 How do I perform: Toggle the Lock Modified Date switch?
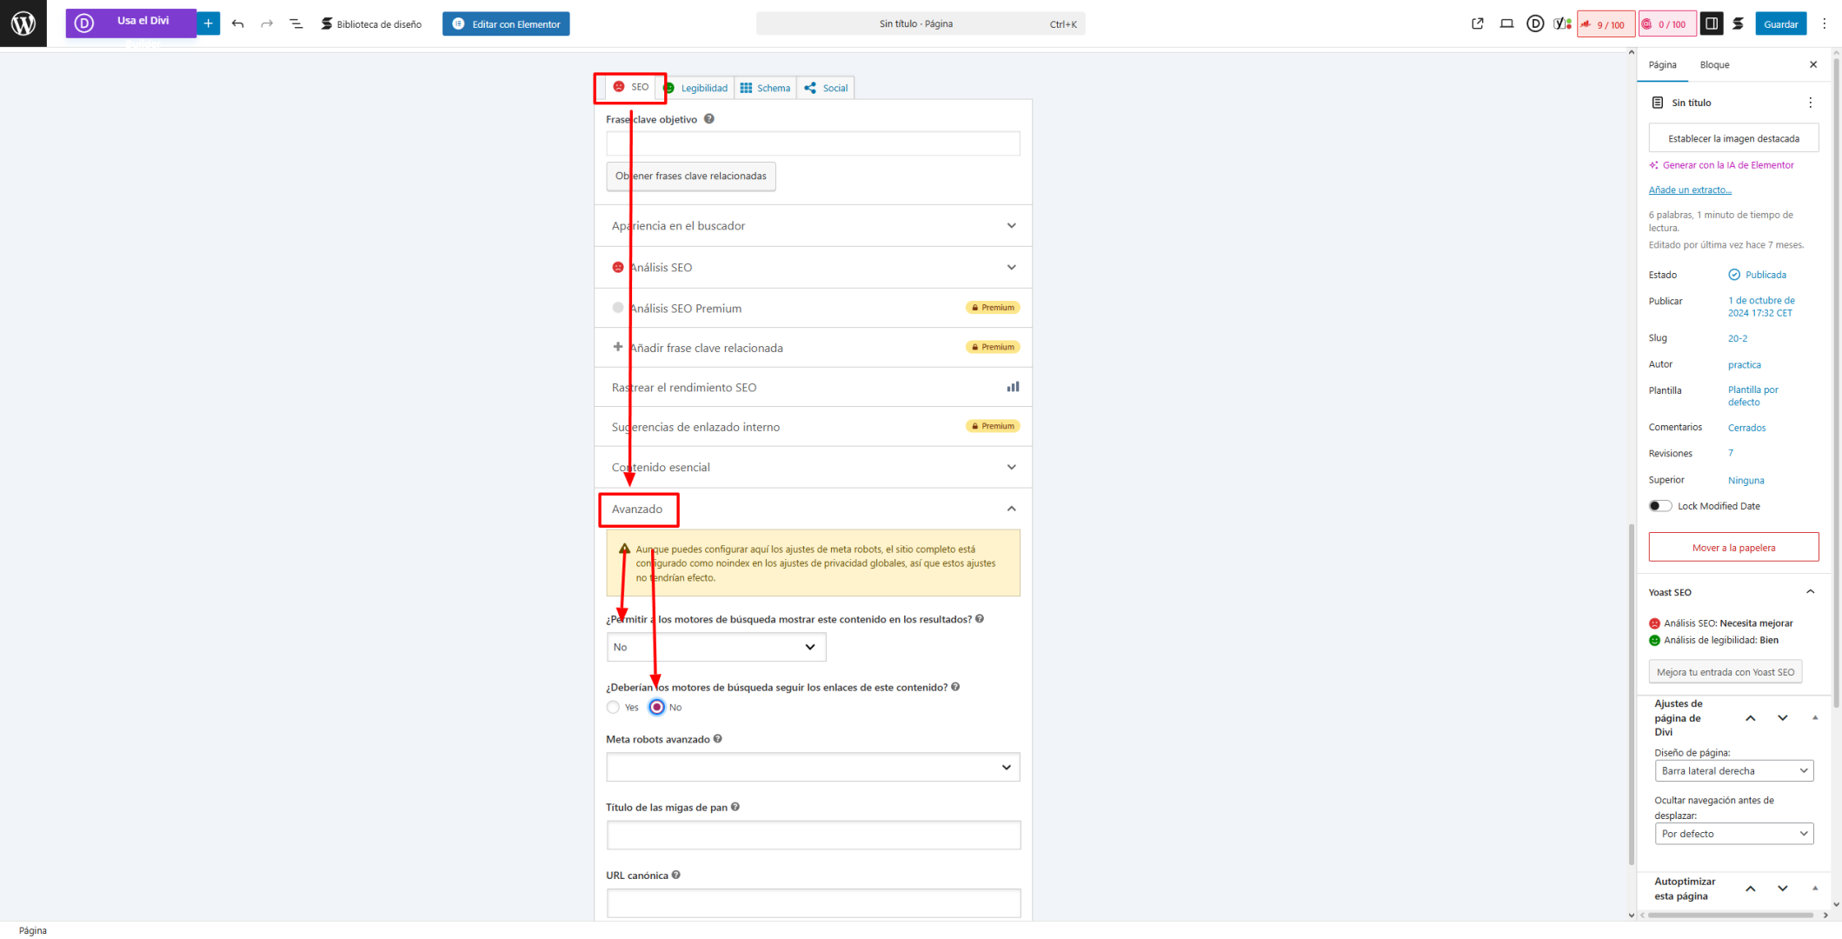1659,506
